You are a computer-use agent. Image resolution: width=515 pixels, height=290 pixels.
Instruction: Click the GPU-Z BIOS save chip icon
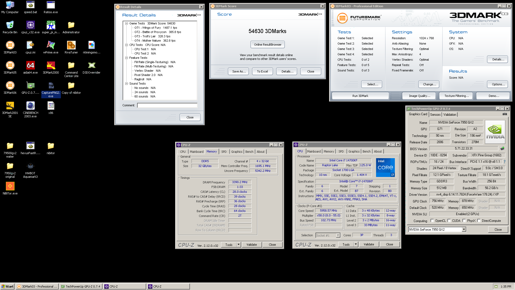click(502, 148)
